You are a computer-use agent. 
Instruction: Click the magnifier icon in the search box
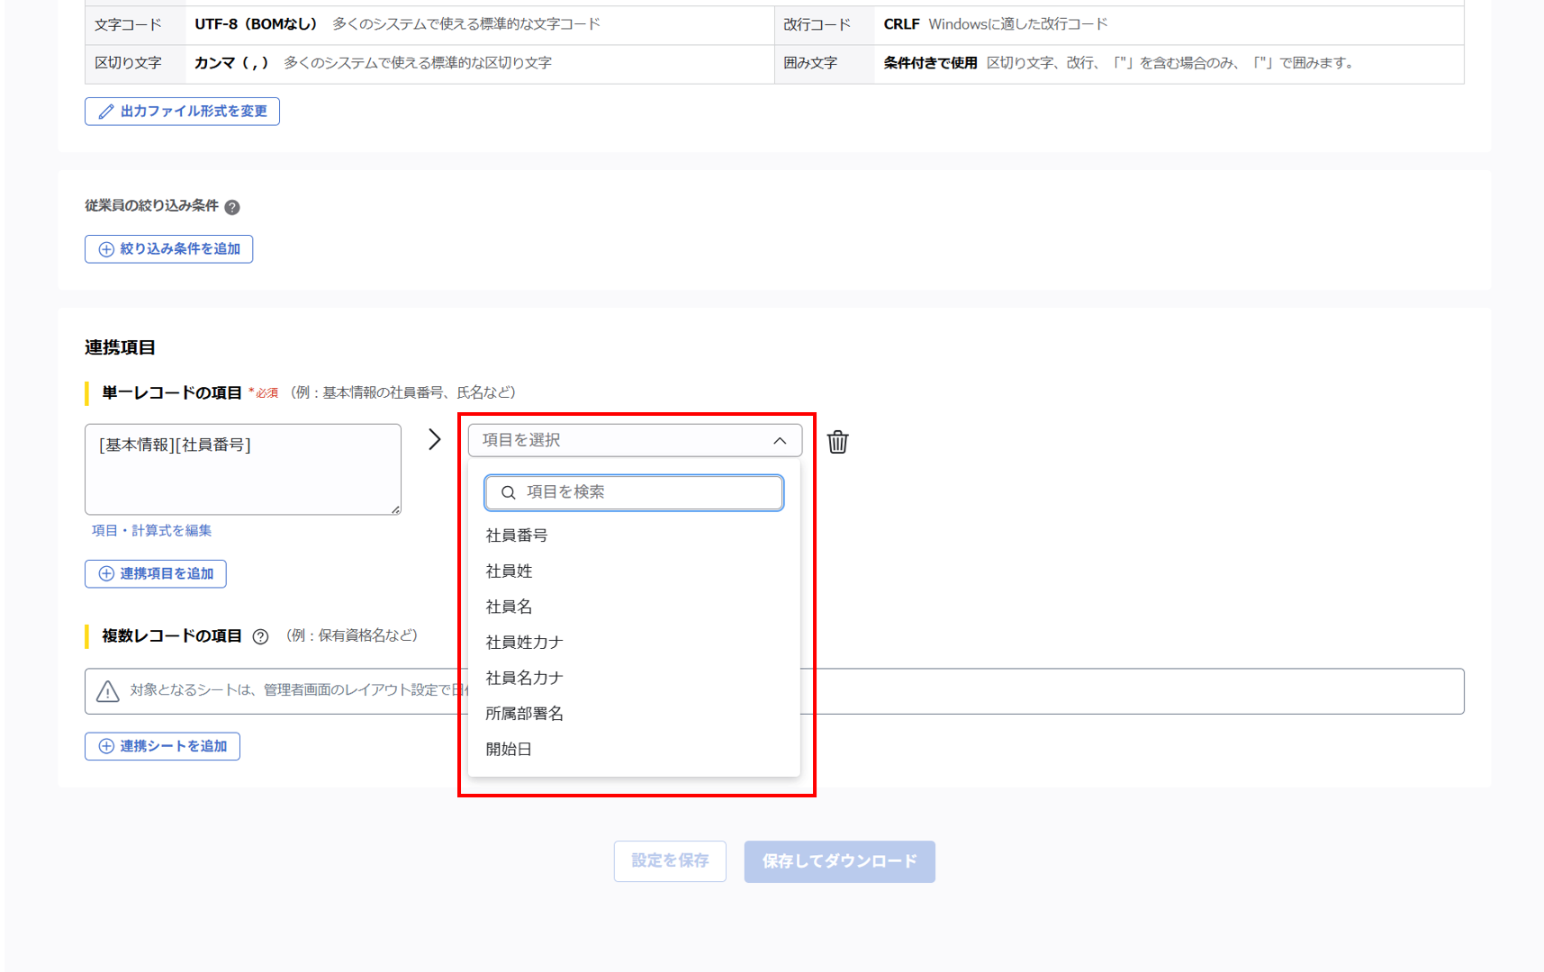click(x=508, y=492)
